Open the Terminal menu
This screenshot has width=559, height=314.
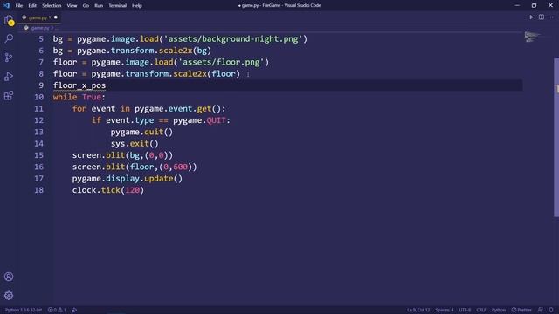click(x=117, y=6)
